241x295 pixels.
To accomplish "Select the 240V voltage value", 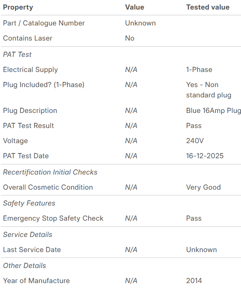I will (x=195, y=141).
